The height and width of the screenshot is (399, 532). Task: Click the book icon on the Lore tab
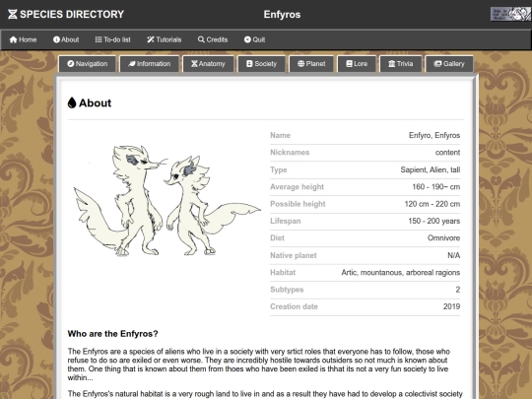pyautogui.click(x=350, y=64)
